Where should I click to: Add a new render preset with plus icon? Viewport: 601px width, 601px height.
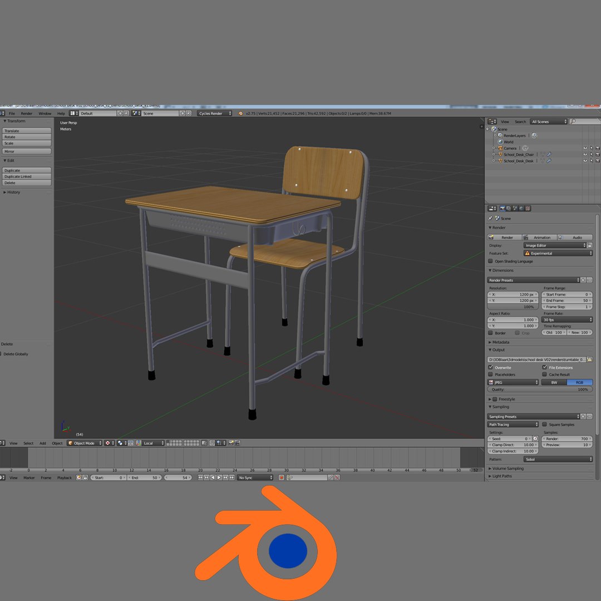(x=583, y=280)
